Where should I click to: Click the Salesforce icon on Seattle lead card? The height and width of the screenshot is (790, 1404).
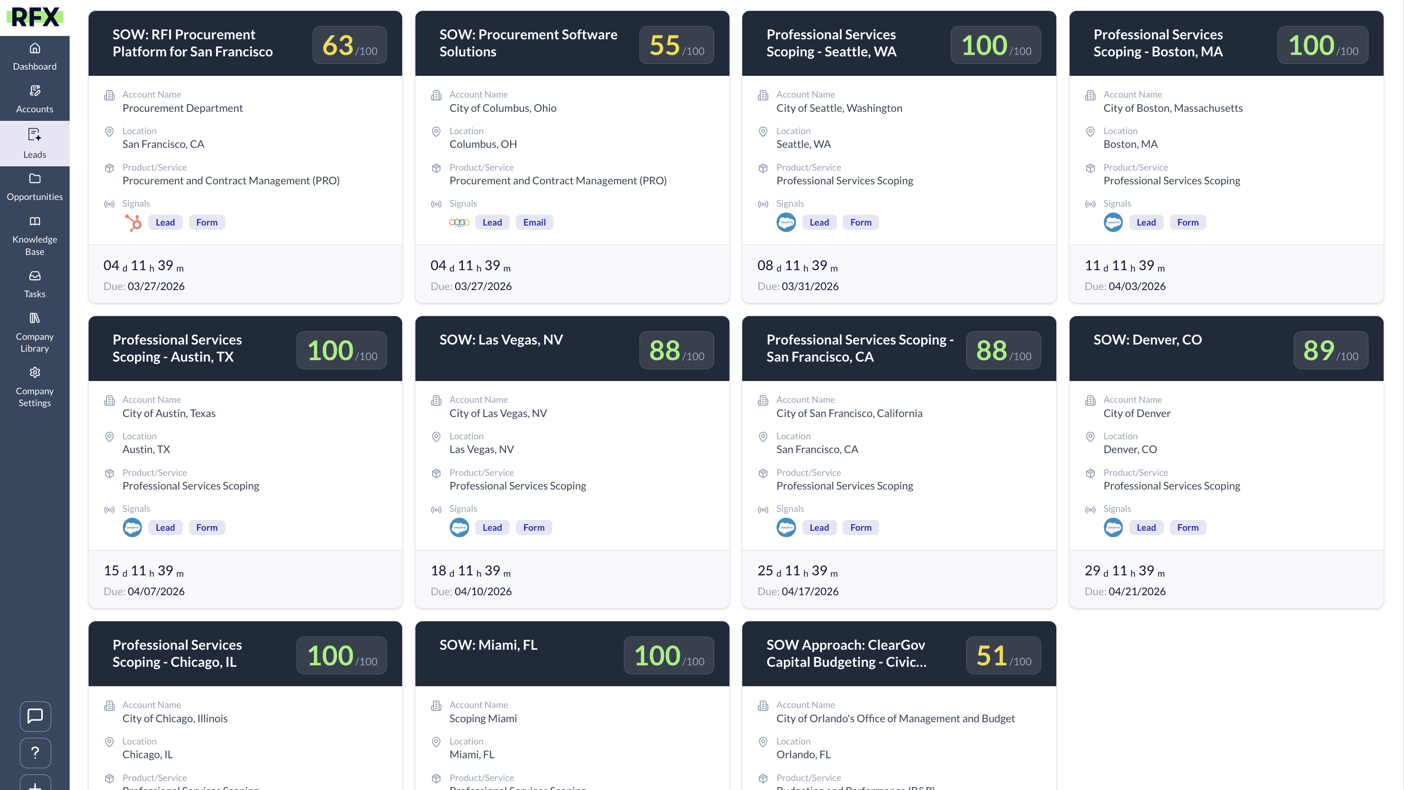(786, 222)
